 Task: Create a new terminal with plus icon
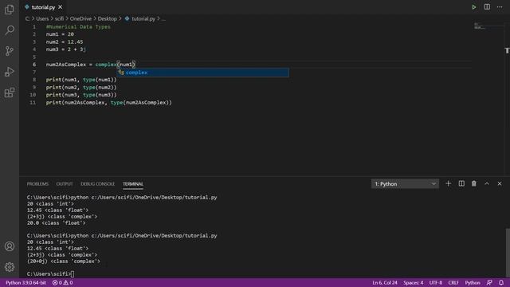point(448,184)
